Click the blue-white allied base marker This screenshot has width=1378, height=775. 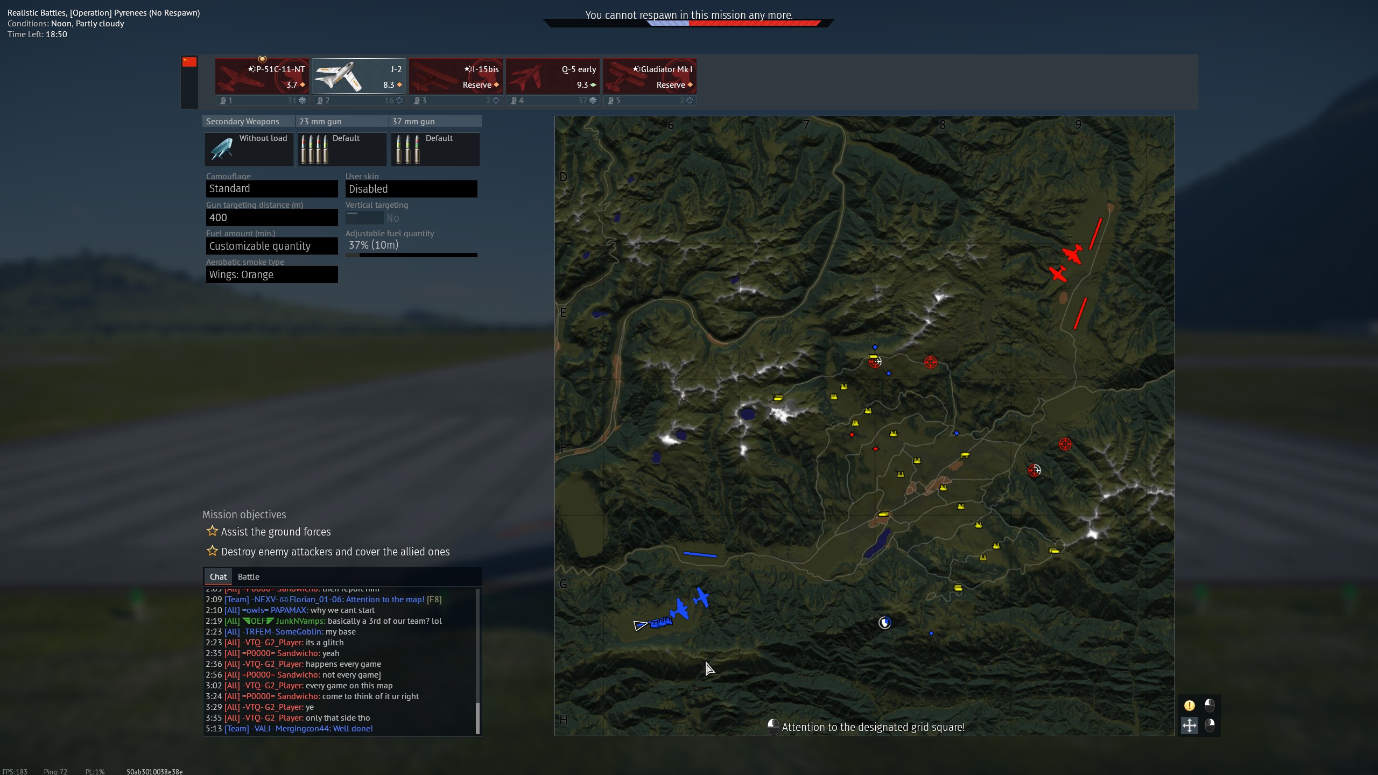pyautogui.click(x=884, y=623)
